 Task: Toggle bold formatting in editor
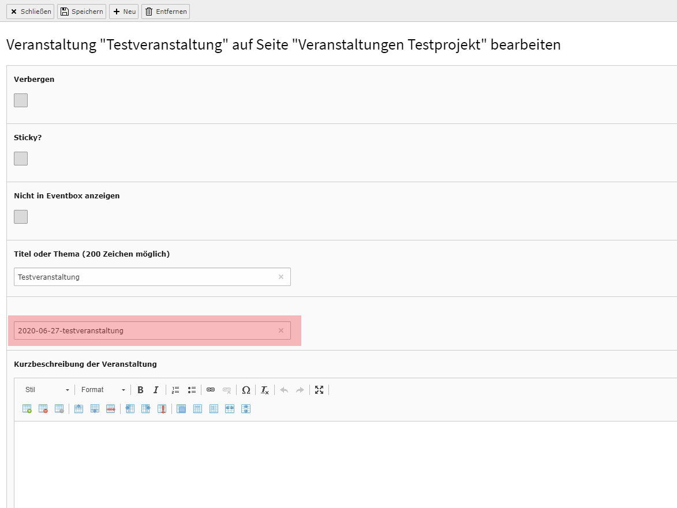coord(140,390)
